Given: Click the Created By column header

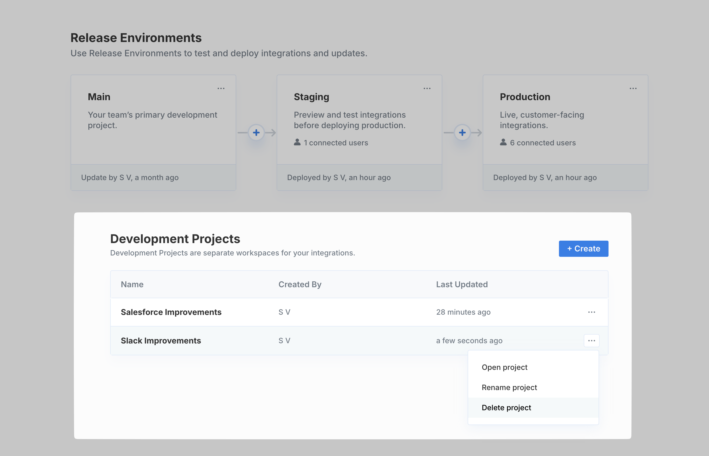Looking at the screenshot, I should (300, 284).
